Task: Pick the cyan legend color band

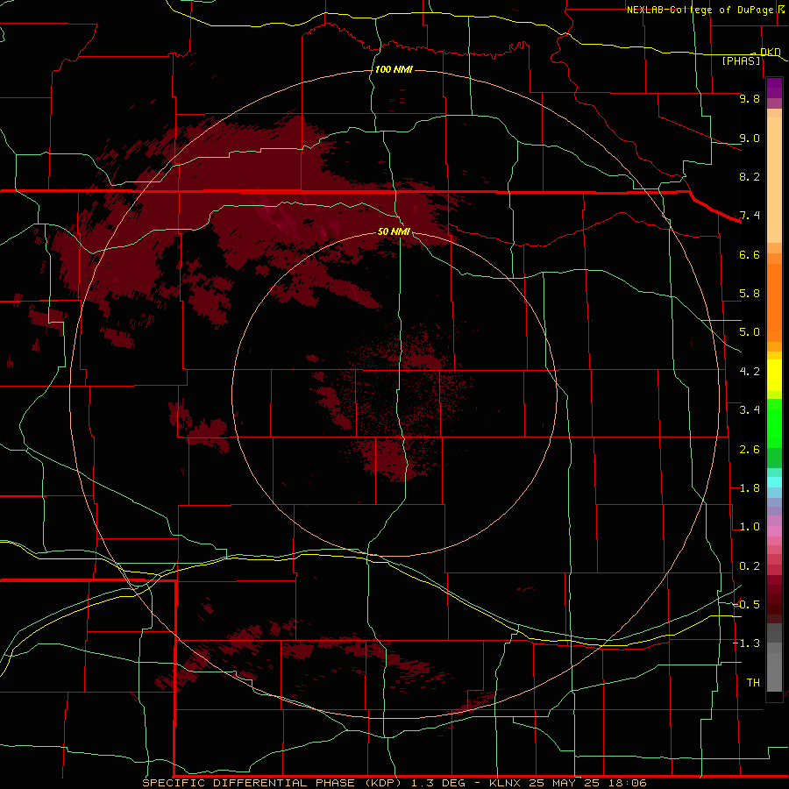Action: point(774,482)
